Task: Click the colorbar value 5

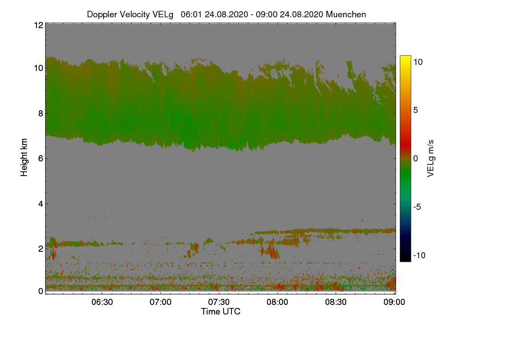Action: coord(415,110)
